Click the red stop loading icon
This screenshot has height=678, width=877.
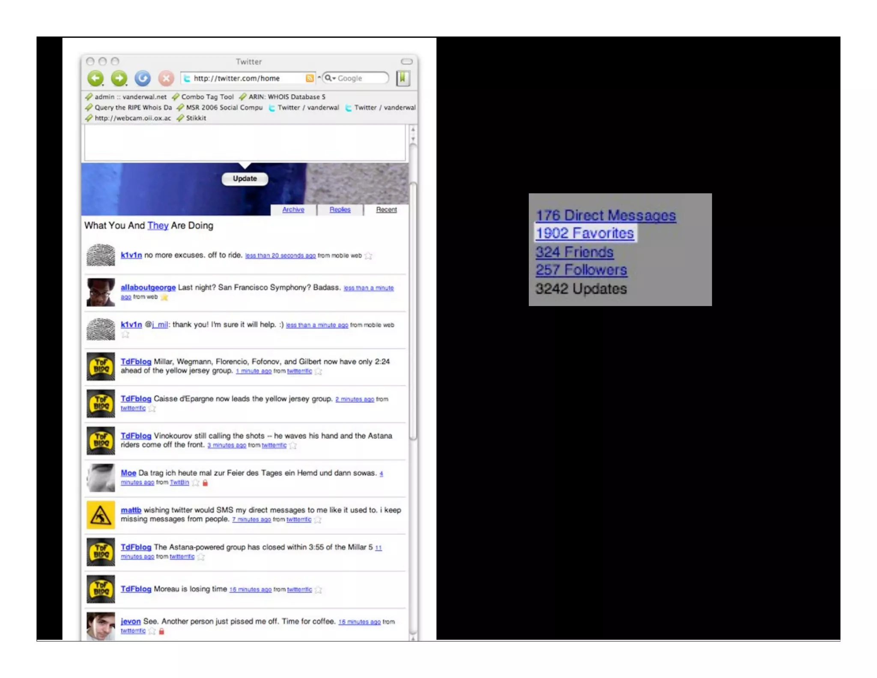tap(166, 78)
